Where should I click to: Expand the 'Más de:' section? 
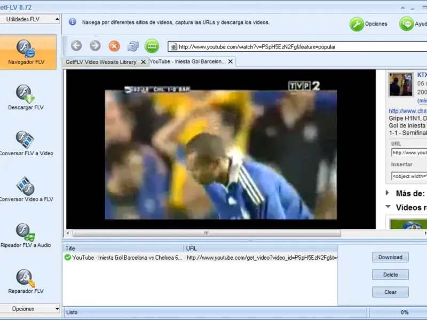click(388, 193)
